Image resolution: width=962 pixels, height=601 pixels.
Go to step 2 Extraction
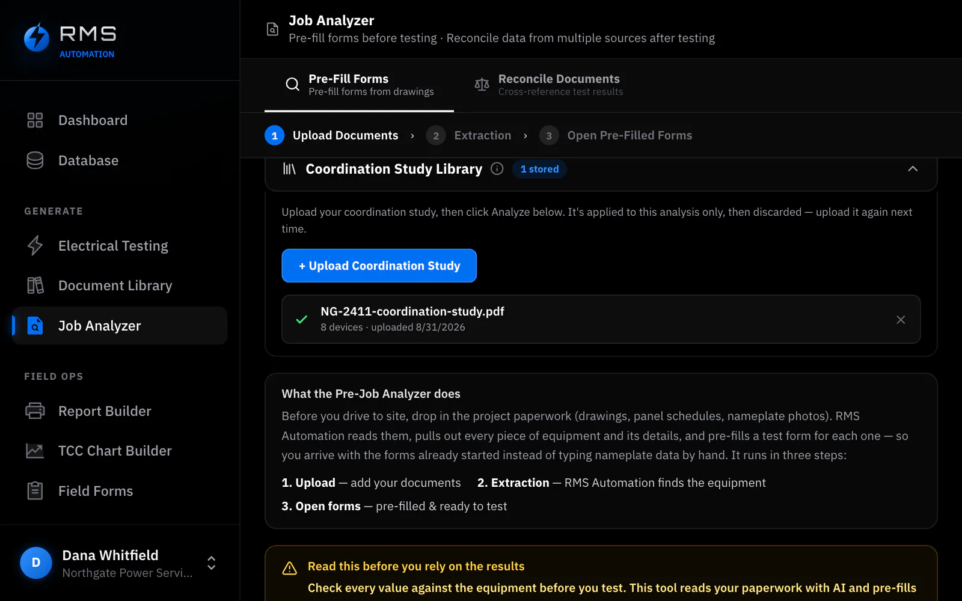point(469,135)
